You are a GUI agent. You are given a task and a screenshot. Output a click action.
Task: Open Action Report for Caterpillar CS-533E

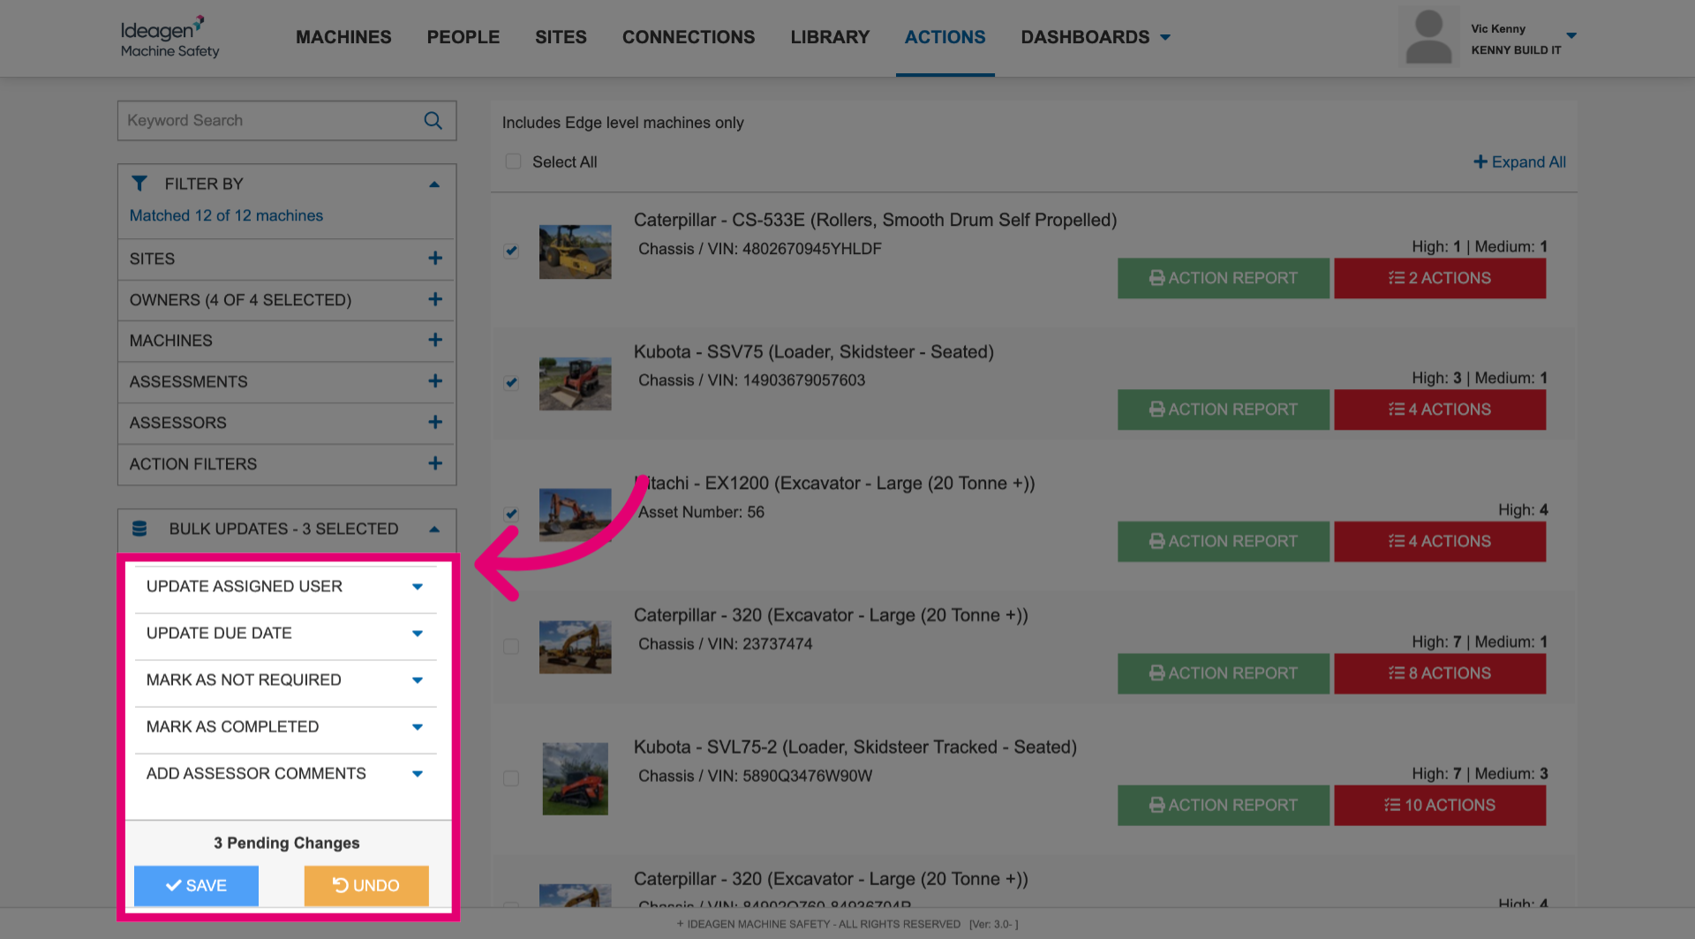pos(1223,278)
